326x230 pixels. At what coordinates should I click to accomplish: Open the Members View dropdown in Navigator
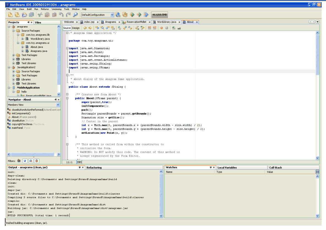58,105
